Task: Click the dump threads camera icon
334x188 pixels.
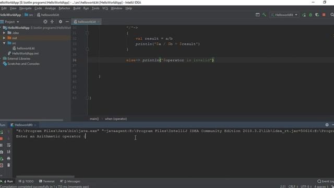Action: point(2,152)
